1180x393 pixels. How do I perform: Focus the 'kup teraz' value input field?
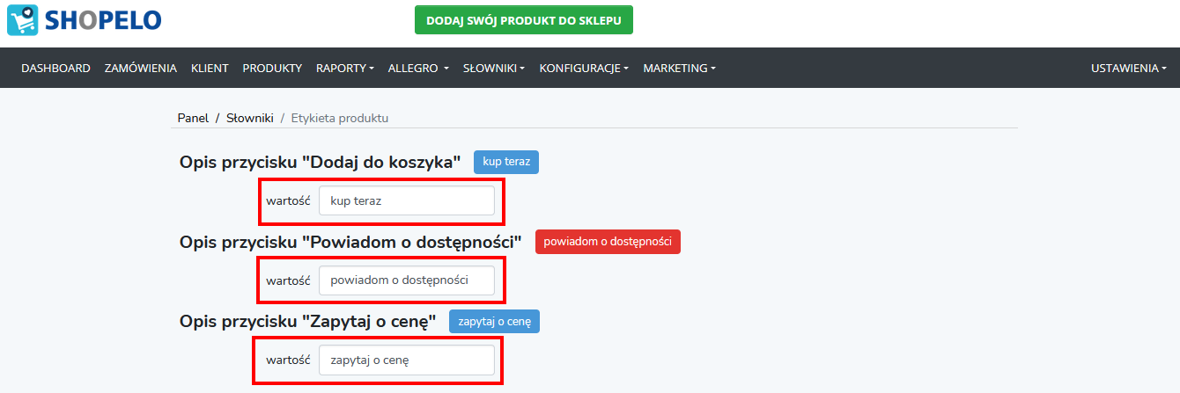click(407, 200)
